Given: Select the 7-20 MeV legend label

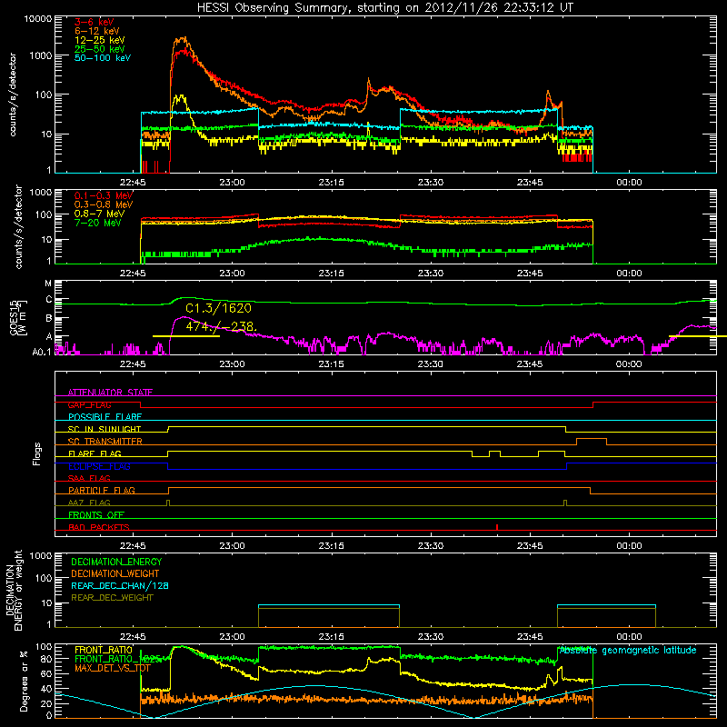Looking at the screenshot, I should [x=97, y=223].
